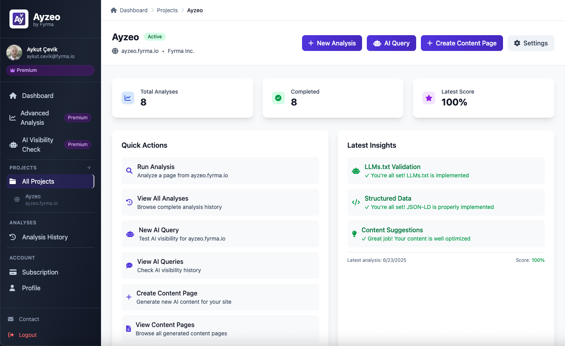Click the Ayzeo breadcrumb item

tap(195, 10)
